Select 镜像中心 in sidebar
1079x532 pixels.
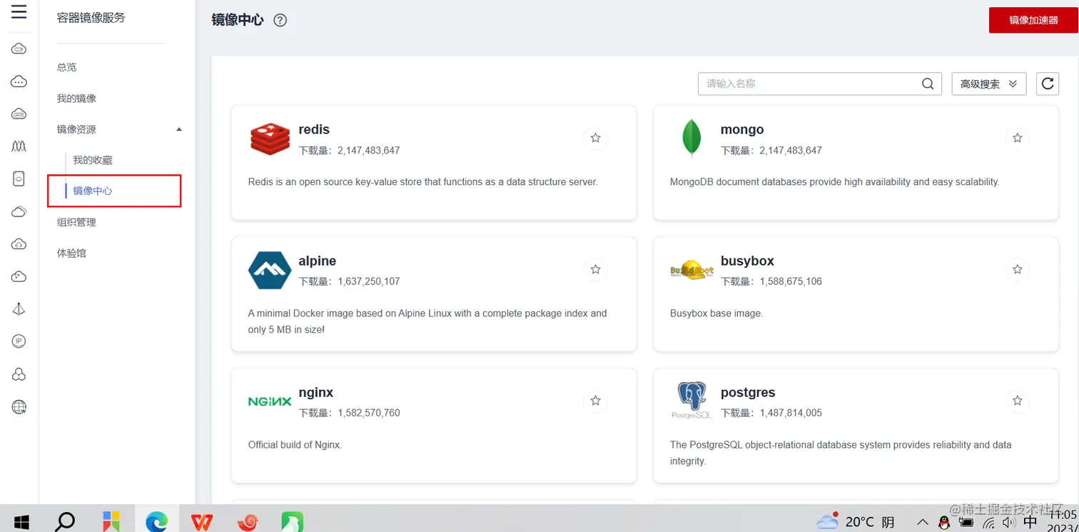(93, 191)
